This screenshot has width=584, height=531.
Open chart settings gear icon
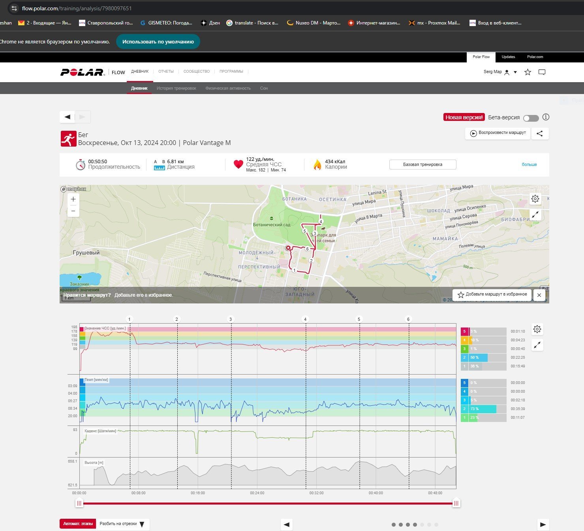pos(537,329)
